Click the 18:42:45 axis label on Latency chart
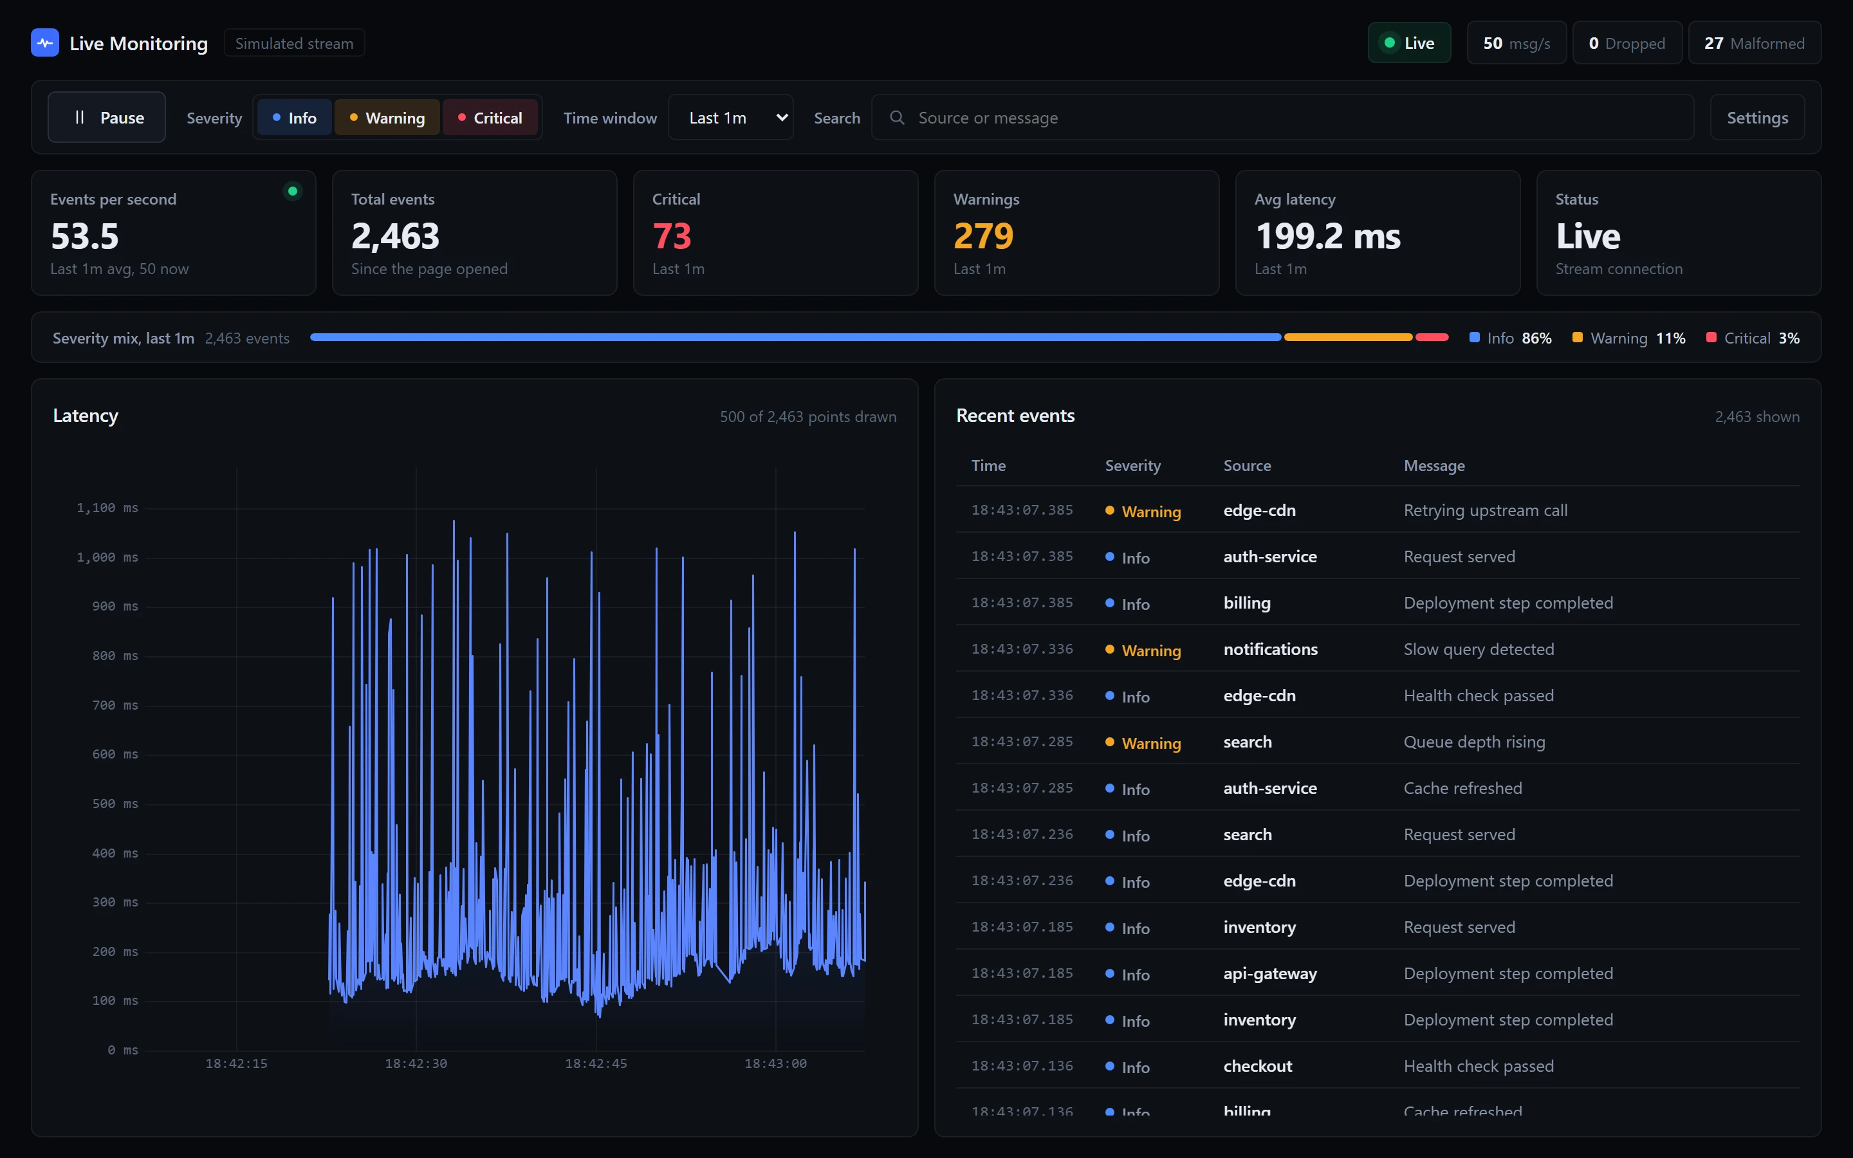Image resolution: width=1853 pixels, height=1158 pixels. (x=596, y=1064)
